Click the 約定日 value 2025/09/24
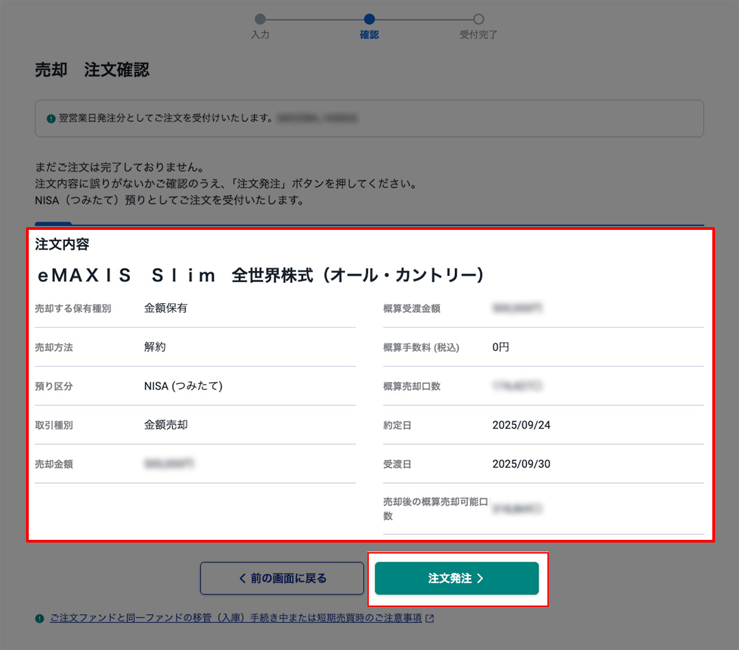Screen dimensions: 739x650 pos(521,425)
